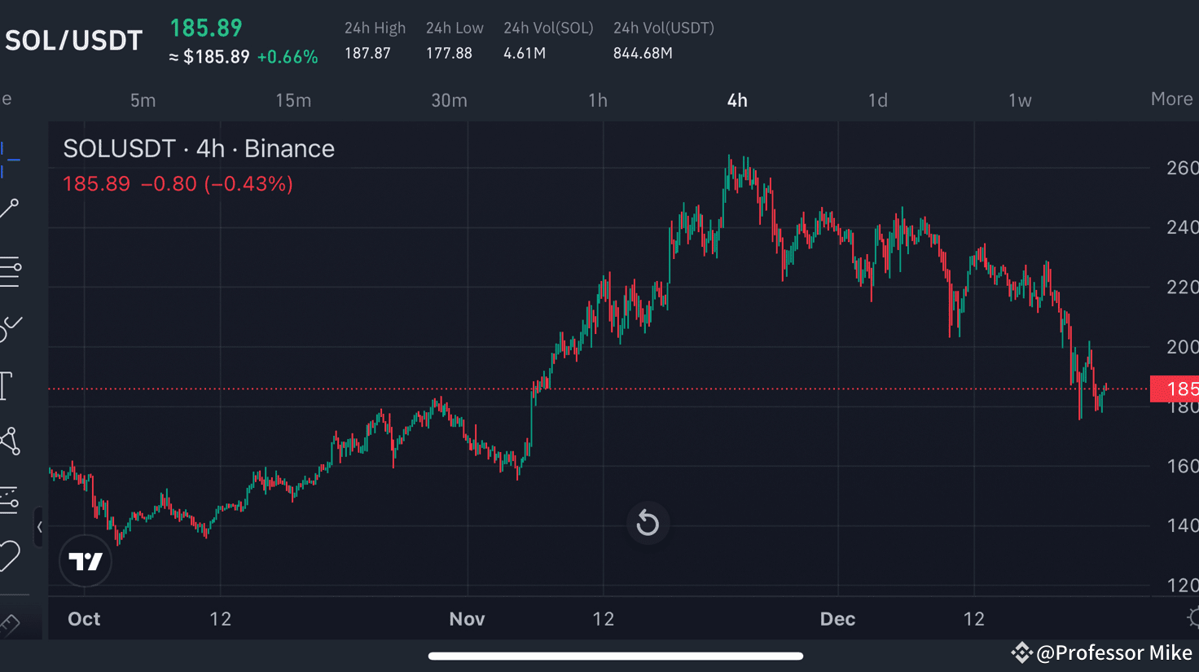
Task: Tap the SOL/USDT pair title
Action: tap(74, 41)
